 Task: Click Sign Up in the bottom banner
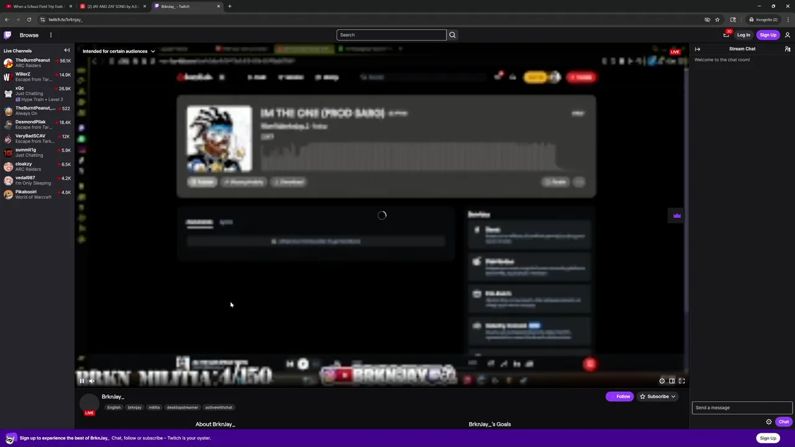768,438
